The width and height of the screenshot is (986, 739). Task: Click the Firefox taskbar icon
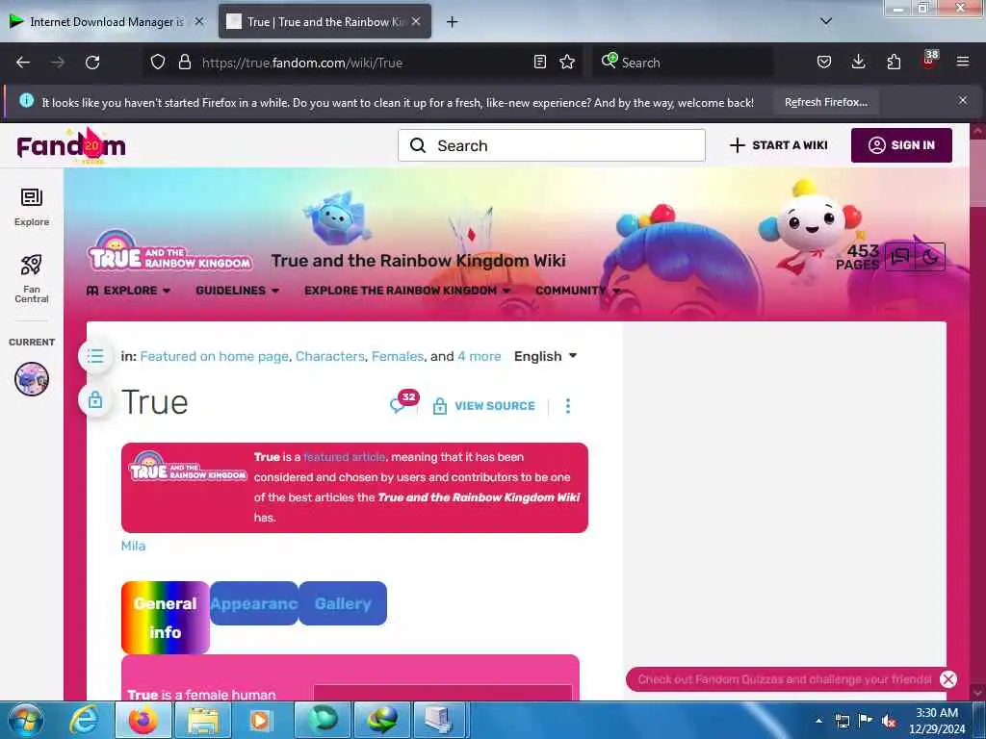click(143, 720)
